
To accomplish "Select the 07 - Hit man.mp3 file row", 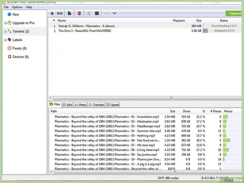I will point(145,145).
